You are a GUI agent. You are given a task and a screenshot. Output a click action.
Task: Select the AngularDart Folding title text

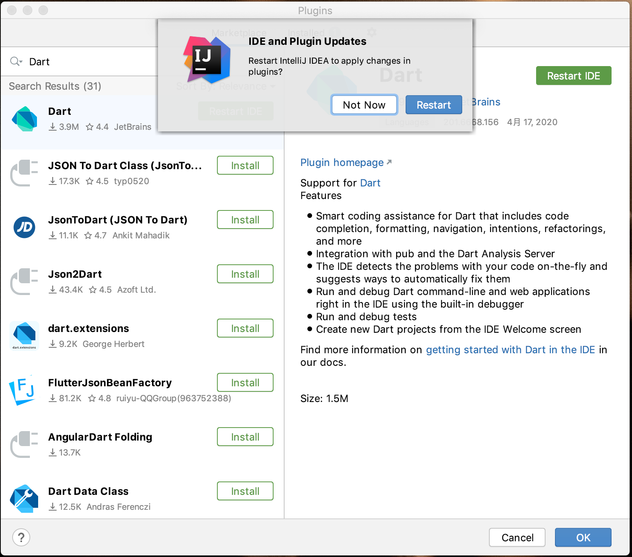pos(100,437)
